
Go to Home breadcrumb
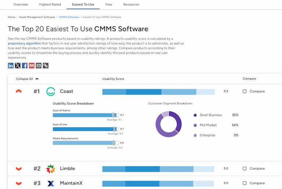(x=11, y=17)
